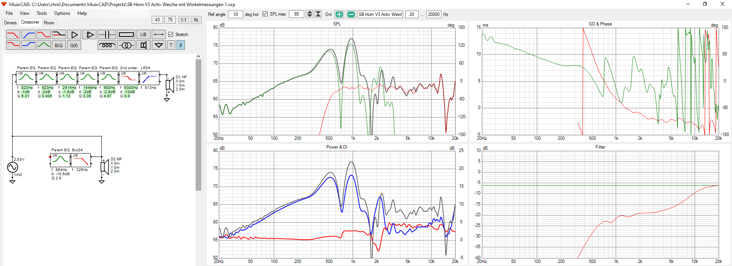Select the 823Hz Param EQ block
This screenshot has width=732, height=266.
26,78
